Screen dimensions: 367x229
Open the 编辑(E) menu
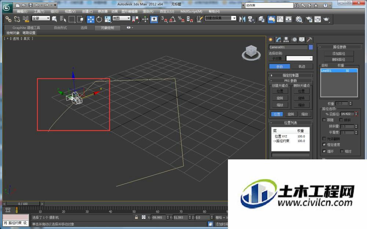click(x=22, y=11)
